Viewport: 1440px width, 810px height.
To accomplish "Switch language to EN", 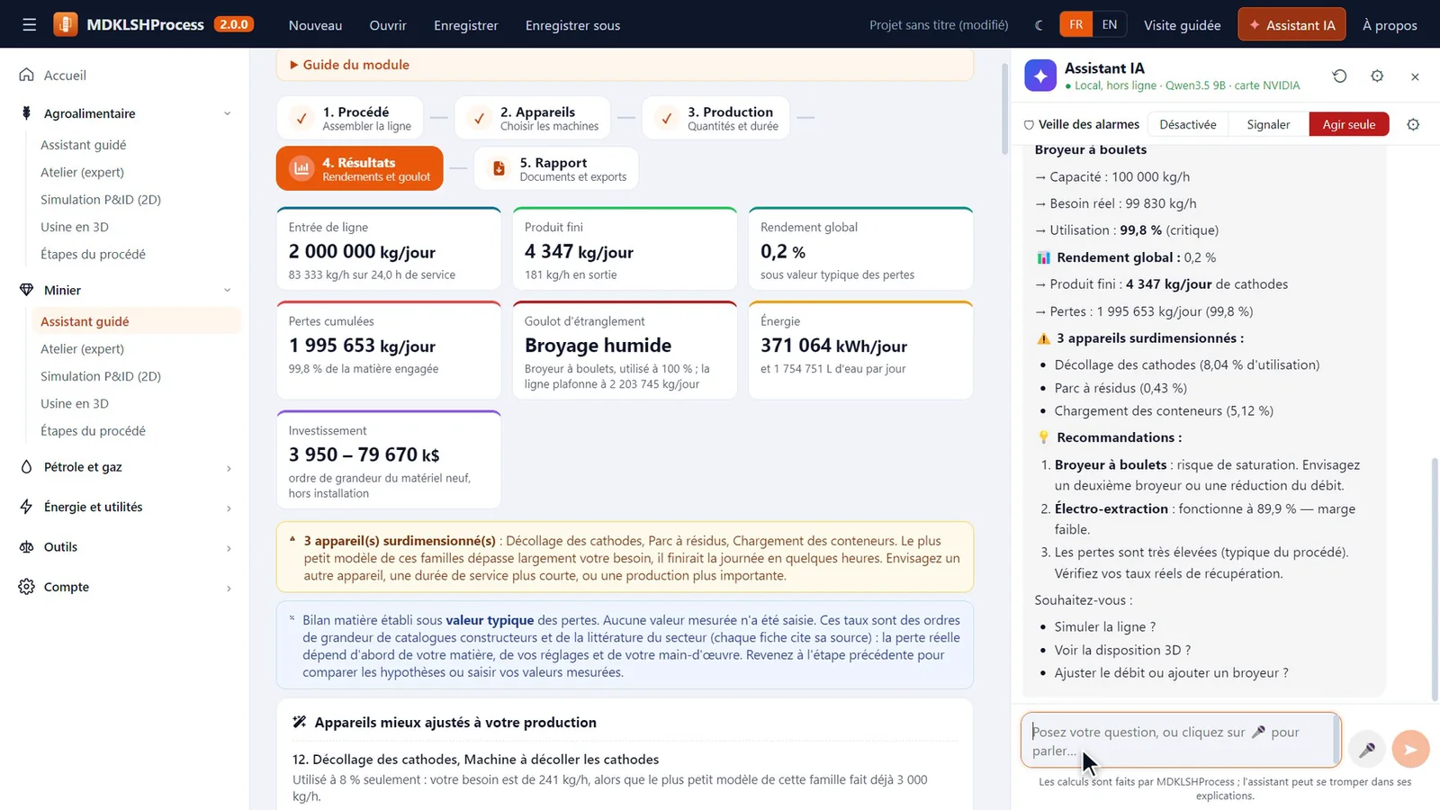I will [1110, 24].
